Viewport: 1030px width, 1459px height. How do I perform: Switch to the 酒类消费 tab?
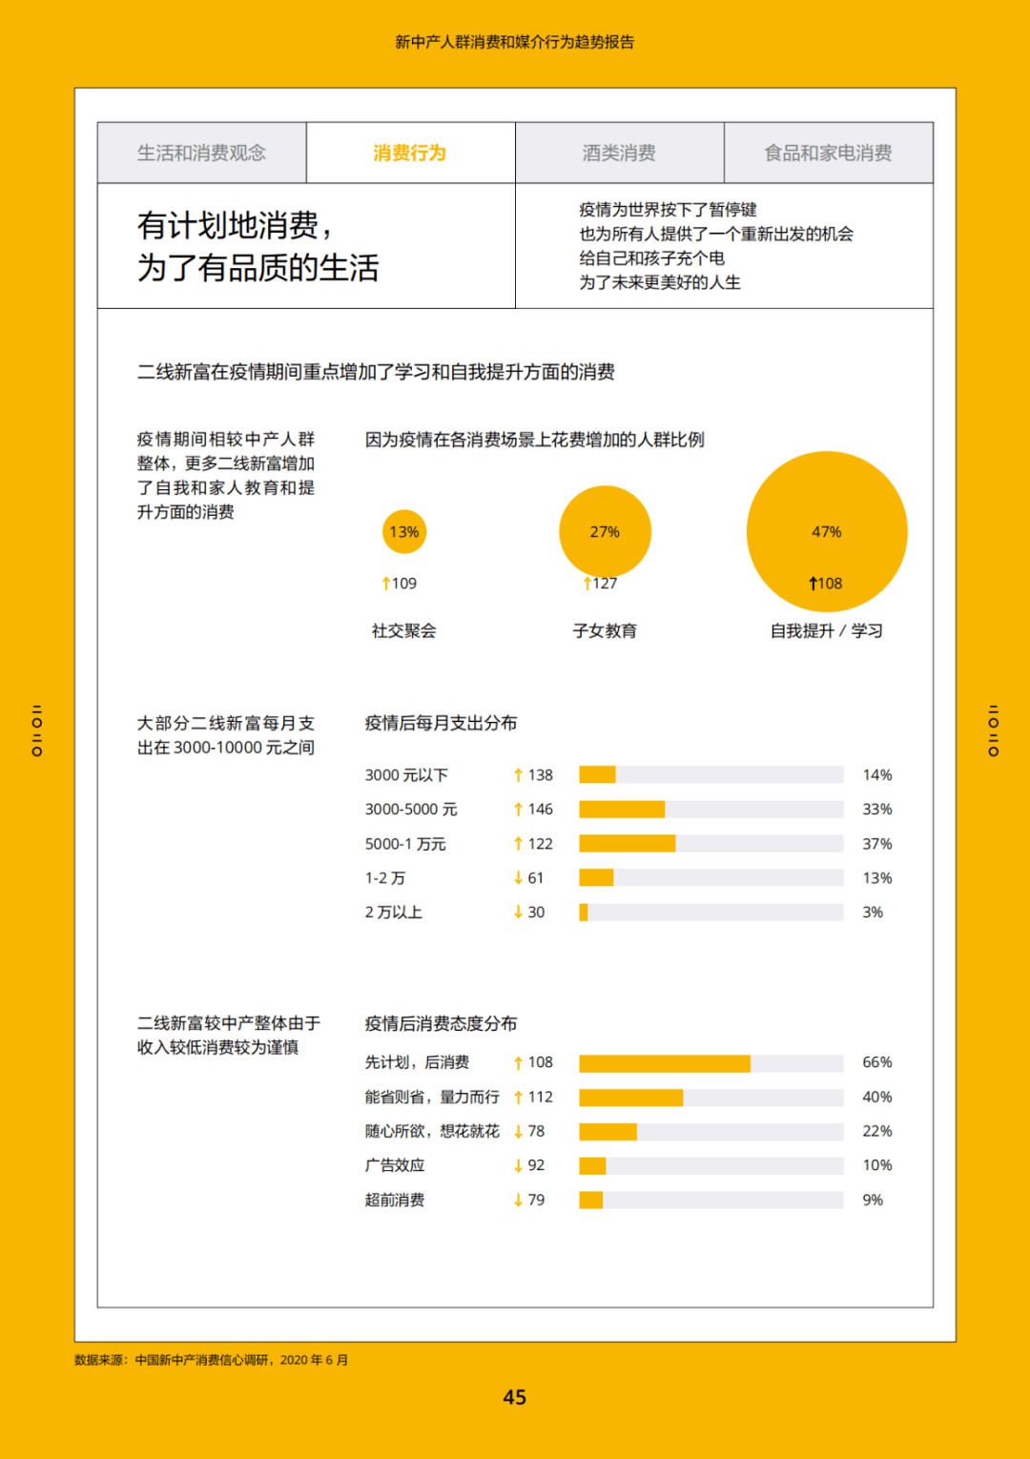pyautogui.click(x=619, y=153)
